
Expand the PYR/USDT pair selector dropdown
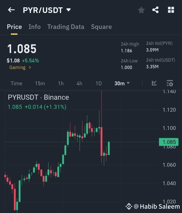69,10
